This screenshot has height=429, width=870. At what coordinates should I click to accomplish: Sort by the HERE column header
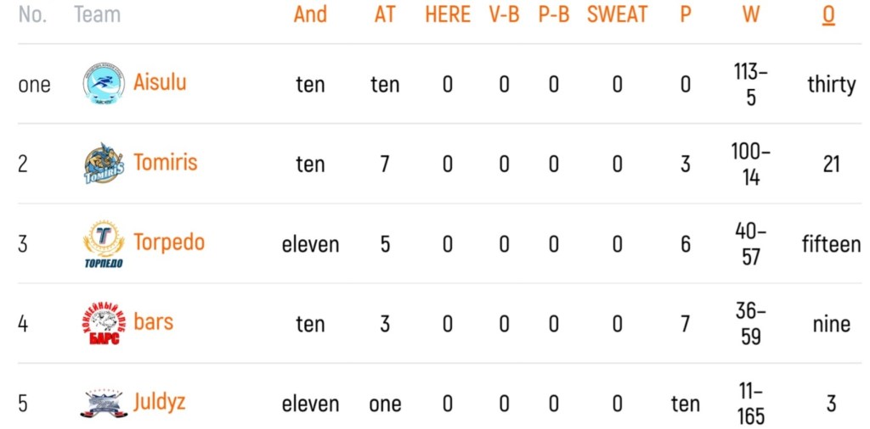pyautogui.click(x=448, y=14)
